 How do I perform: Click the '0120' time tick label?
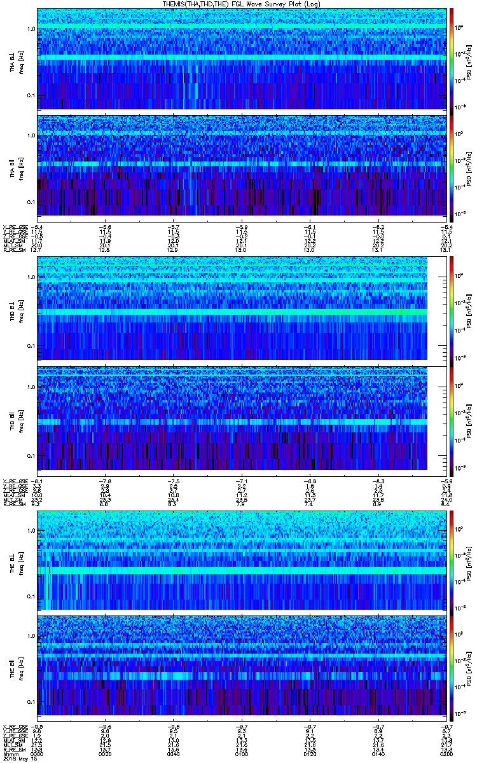coord(310,753)
